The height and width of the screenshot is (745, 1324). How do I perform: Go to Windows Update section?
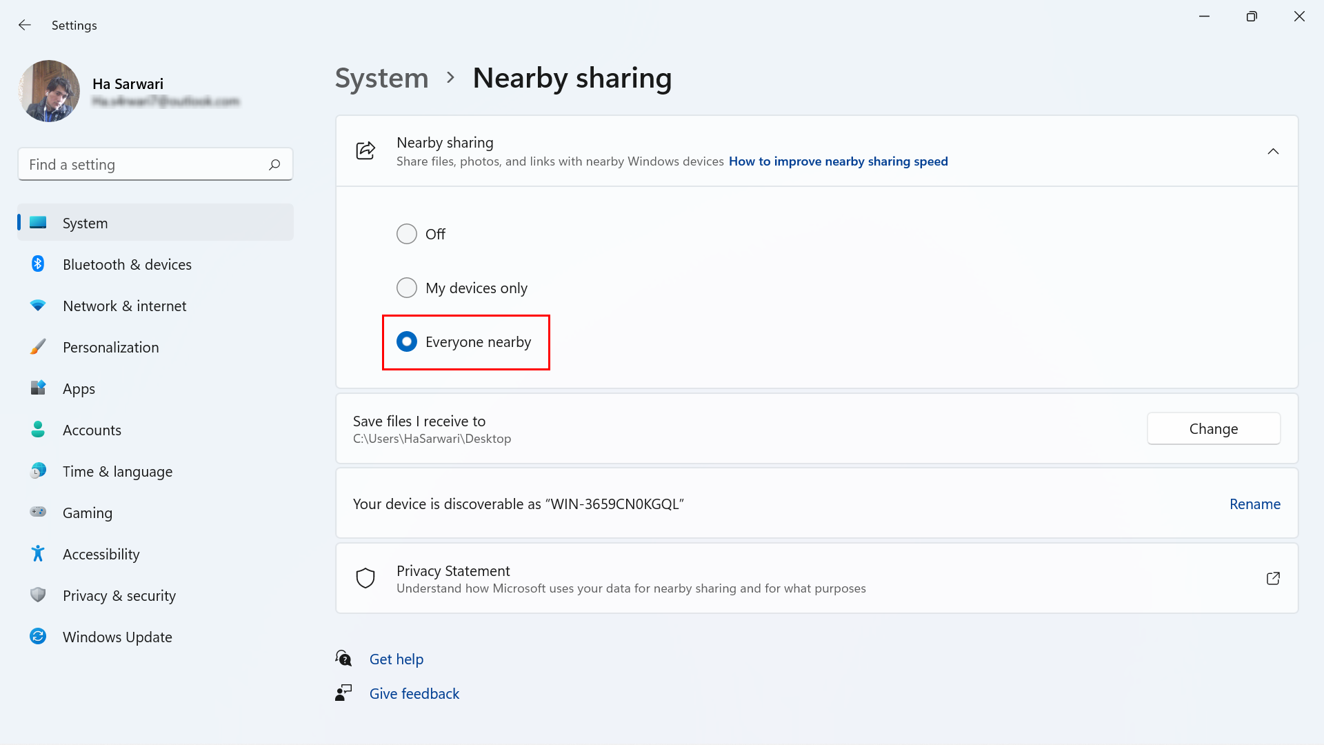38,637
